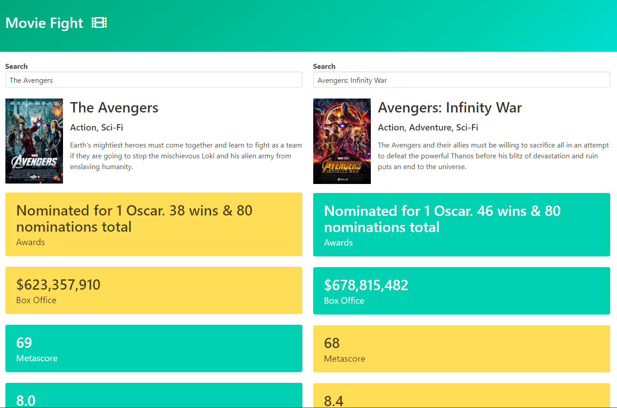The height and width of the screenshot is (408, 617).
Task: Select The Avengers movie title heading
Action: coord(114,108)
